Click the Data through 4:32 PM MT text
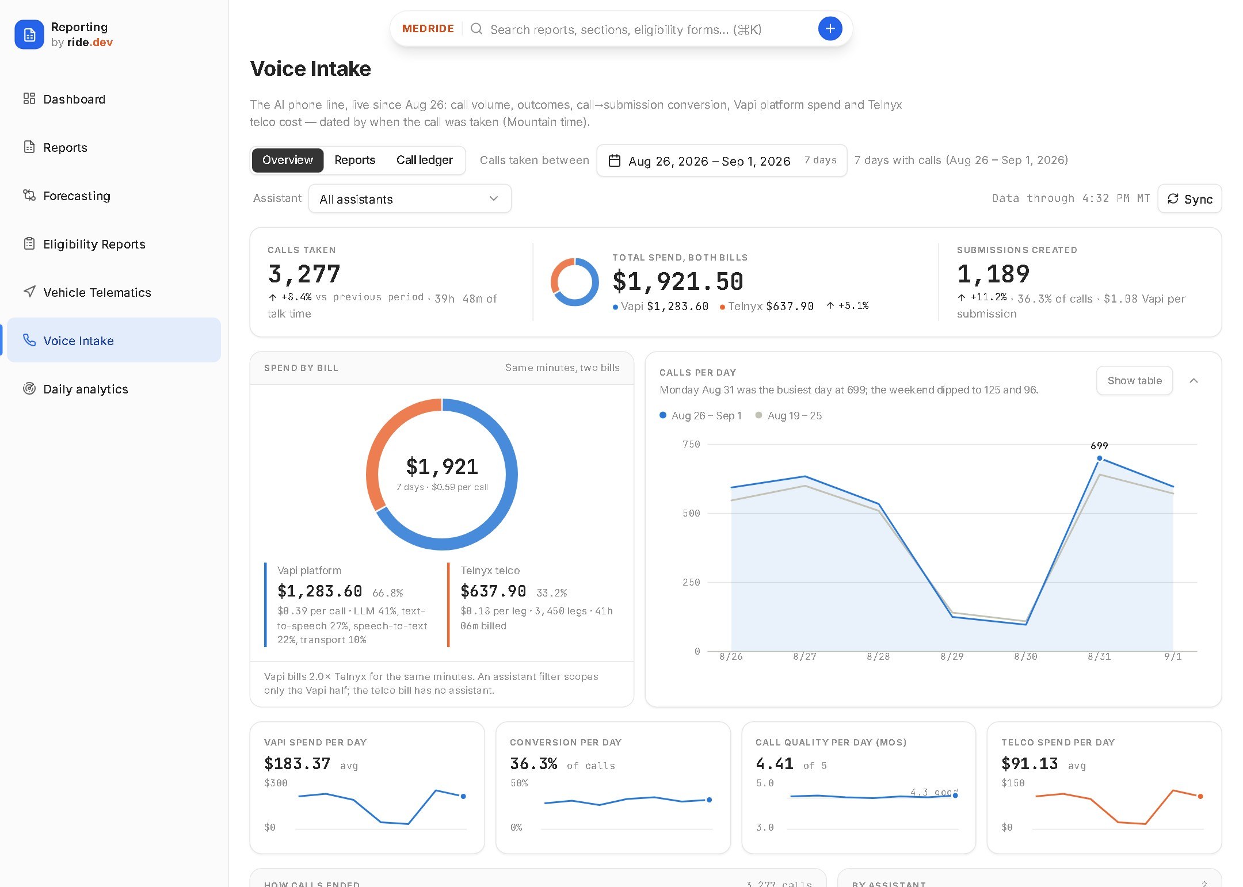 pyautogui.click(x=1071, y=198)
